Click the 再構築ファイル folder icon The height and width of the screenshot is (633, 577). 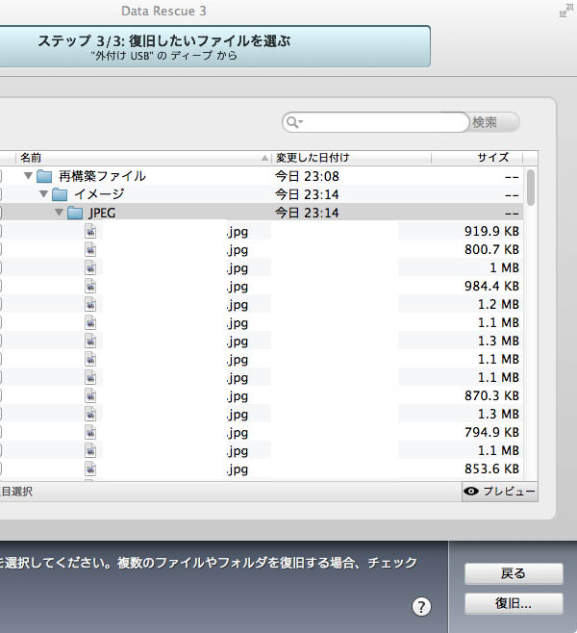coord(43,176)
